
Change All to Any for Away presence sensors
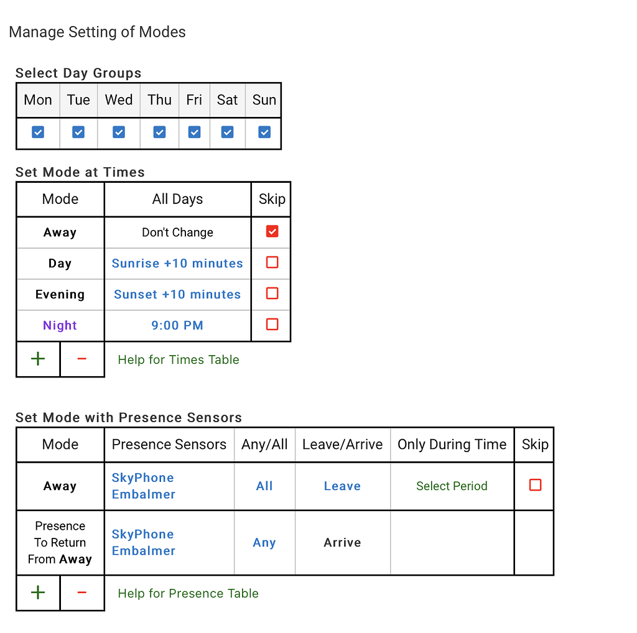pos(264,486)
